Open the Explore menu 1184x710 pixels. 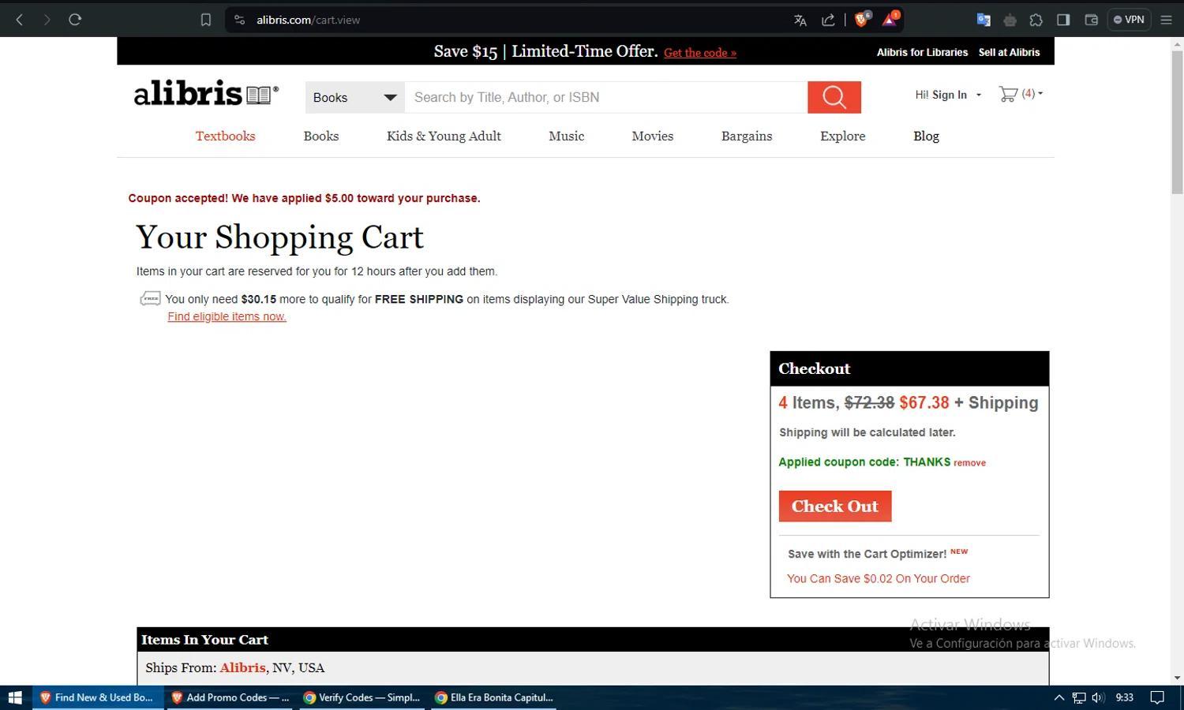pos(843,136)
